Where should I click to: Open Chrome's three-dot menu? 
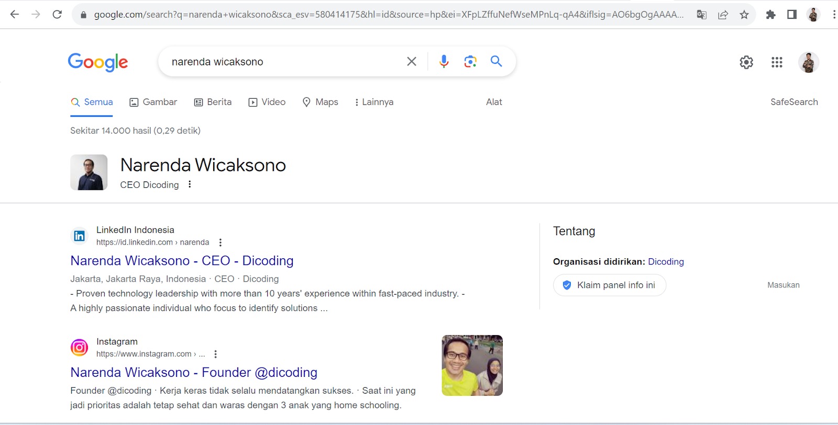click(834, 15)
